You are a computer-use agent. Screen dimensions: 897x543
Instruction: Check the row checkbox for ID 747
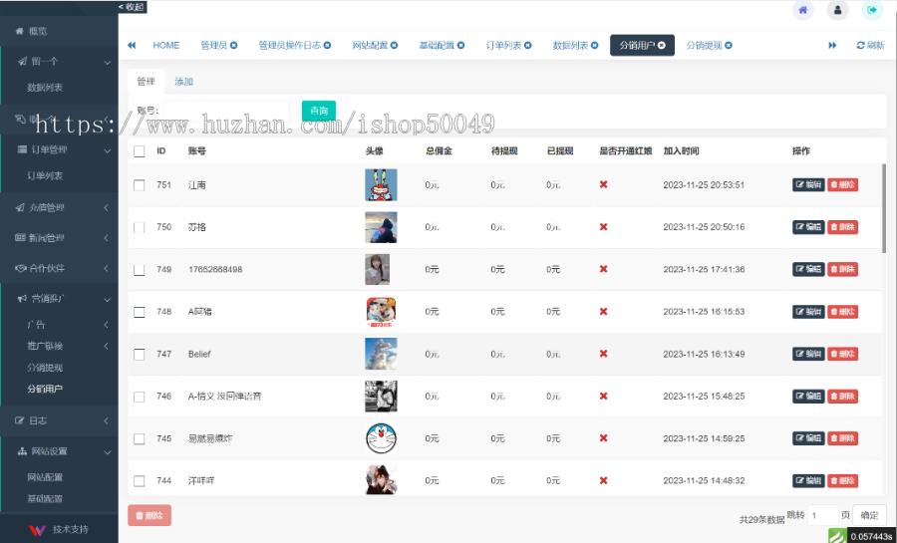pos(139,355)
